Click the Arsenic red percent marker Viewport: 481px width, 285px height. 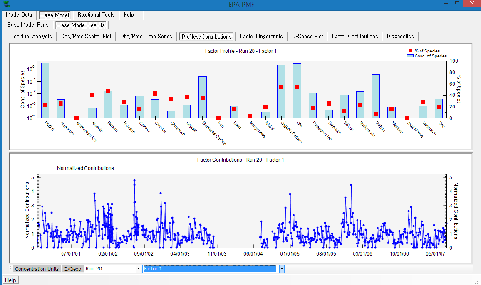click(92, 95)
